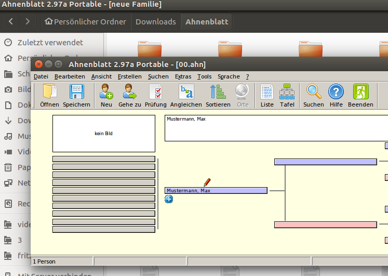Open the Tools menu
388x276 pixels.
pyautogui.click(x=205, y=76)
